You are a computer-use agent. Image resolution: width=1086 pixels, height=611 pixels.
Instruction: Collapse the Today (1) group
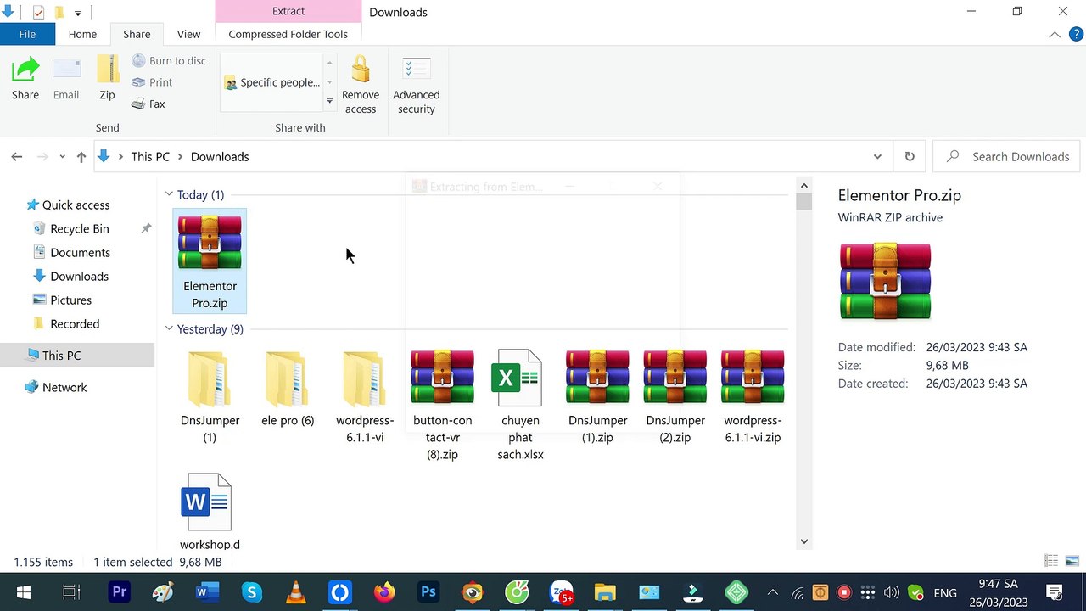pyautogui.click(x=170, y=194)
